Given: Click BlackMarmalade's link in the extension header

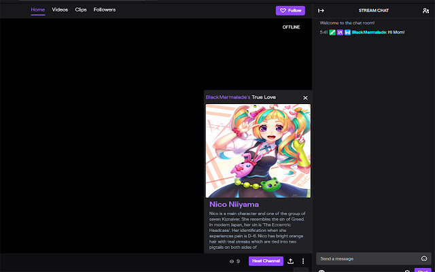Looking at the screenshot, I should [x=228, y=97].
